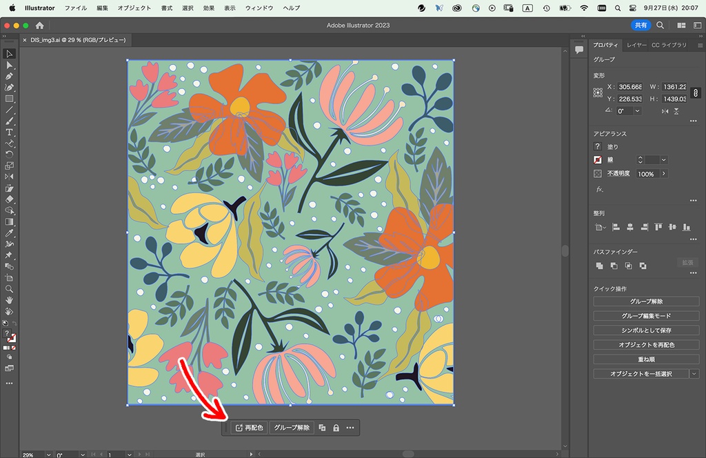Image resolution: width=706 pixels, height=458 pixels.
Task: Select the Direct Selection tool
Action: [x=9, y=66]
